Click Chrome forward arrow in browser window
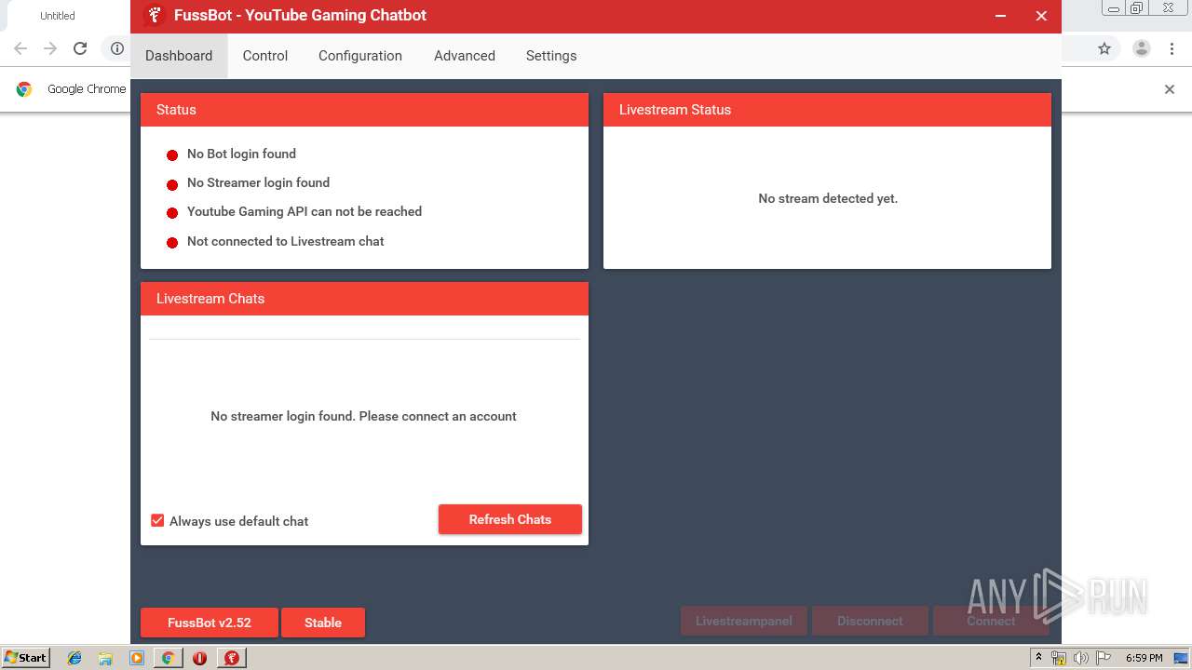This screenshot has height=670, width=1192. coord(50,48)
